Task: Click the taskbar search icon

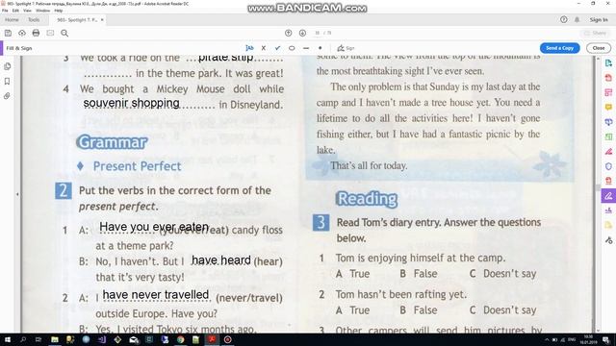Action: click(23, 339)
